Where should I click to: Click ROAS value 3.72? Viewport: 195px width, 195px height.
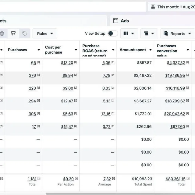(107, 127)
